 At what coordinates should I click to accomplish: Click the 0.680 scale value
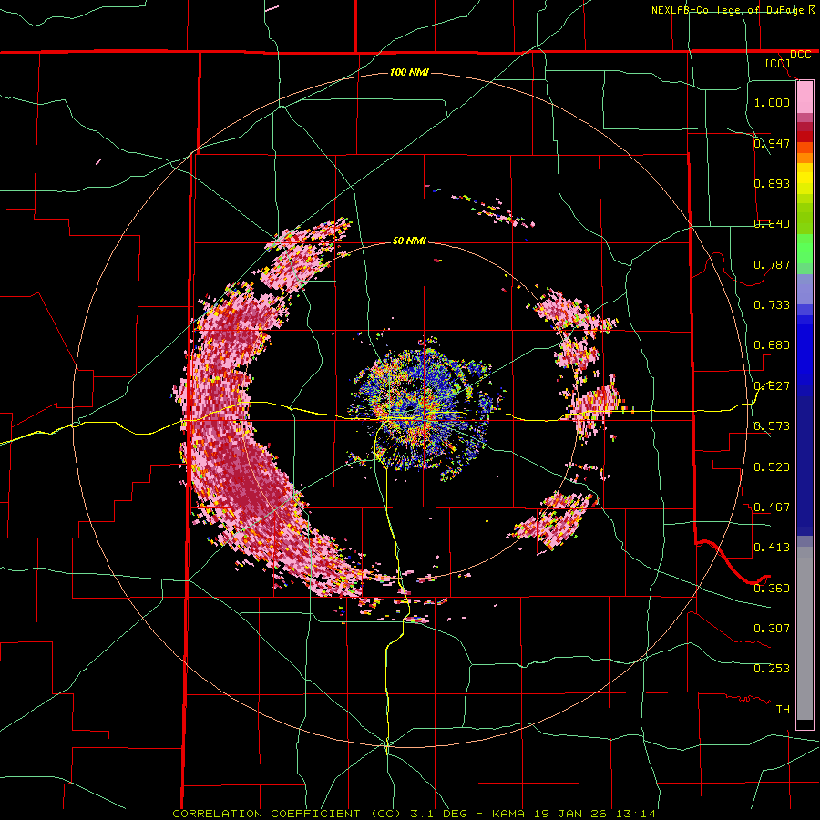tap(772, 345)
